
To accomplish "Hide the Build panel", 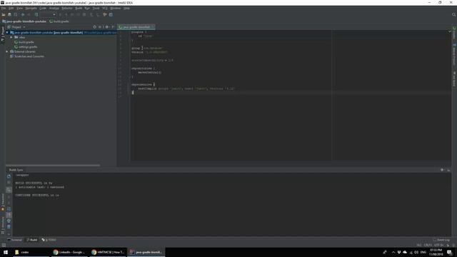I will 448,170.
